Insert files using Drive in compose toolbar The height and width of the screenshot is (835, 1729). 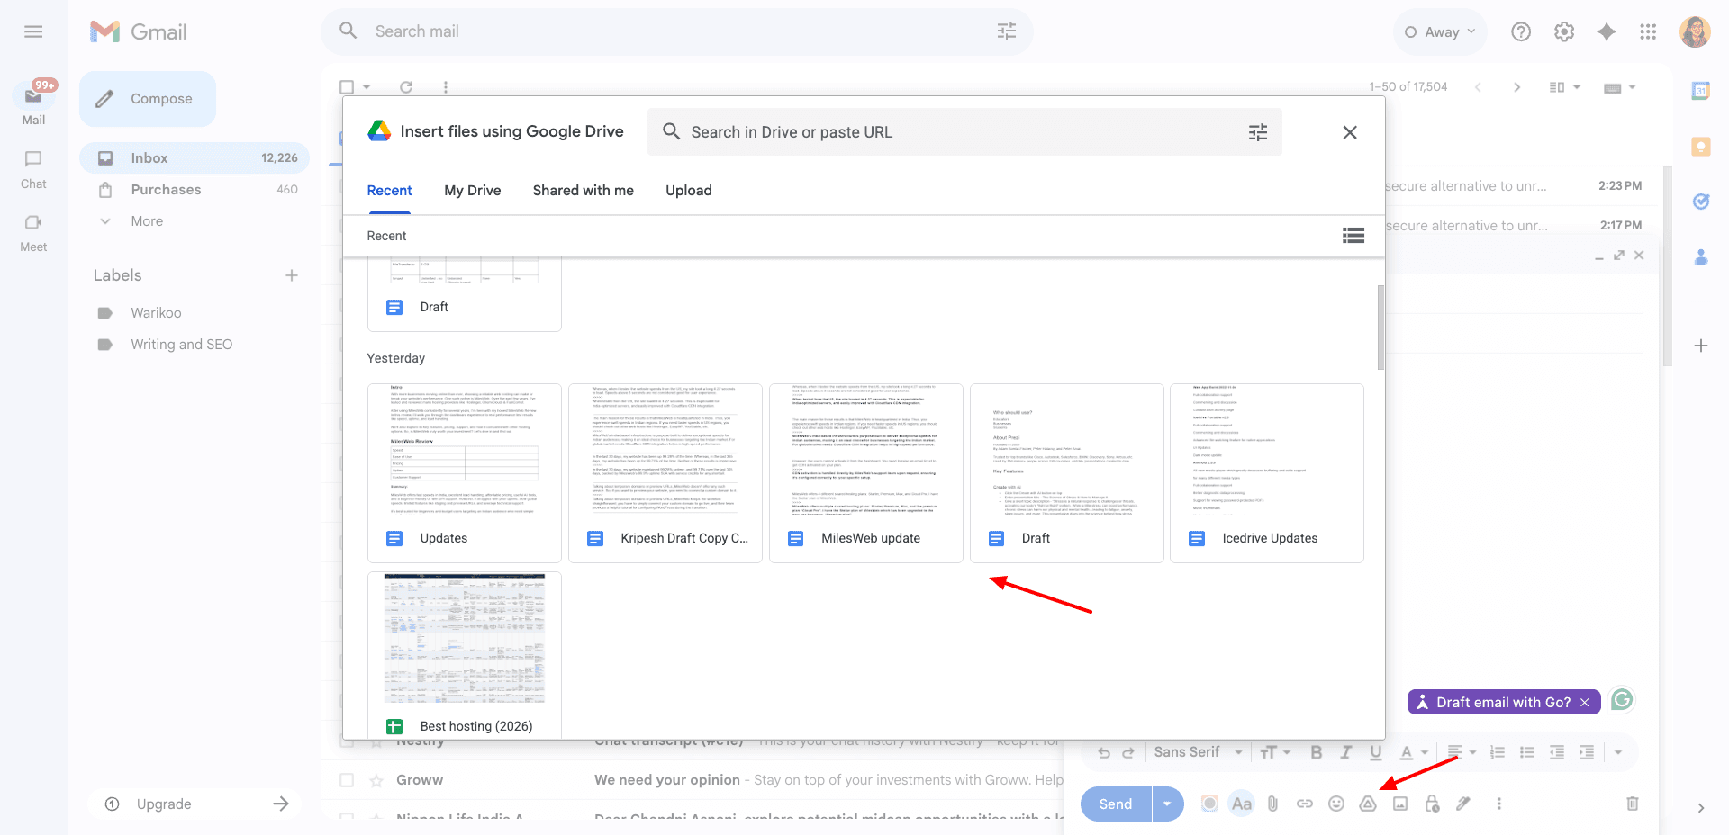1368,804
